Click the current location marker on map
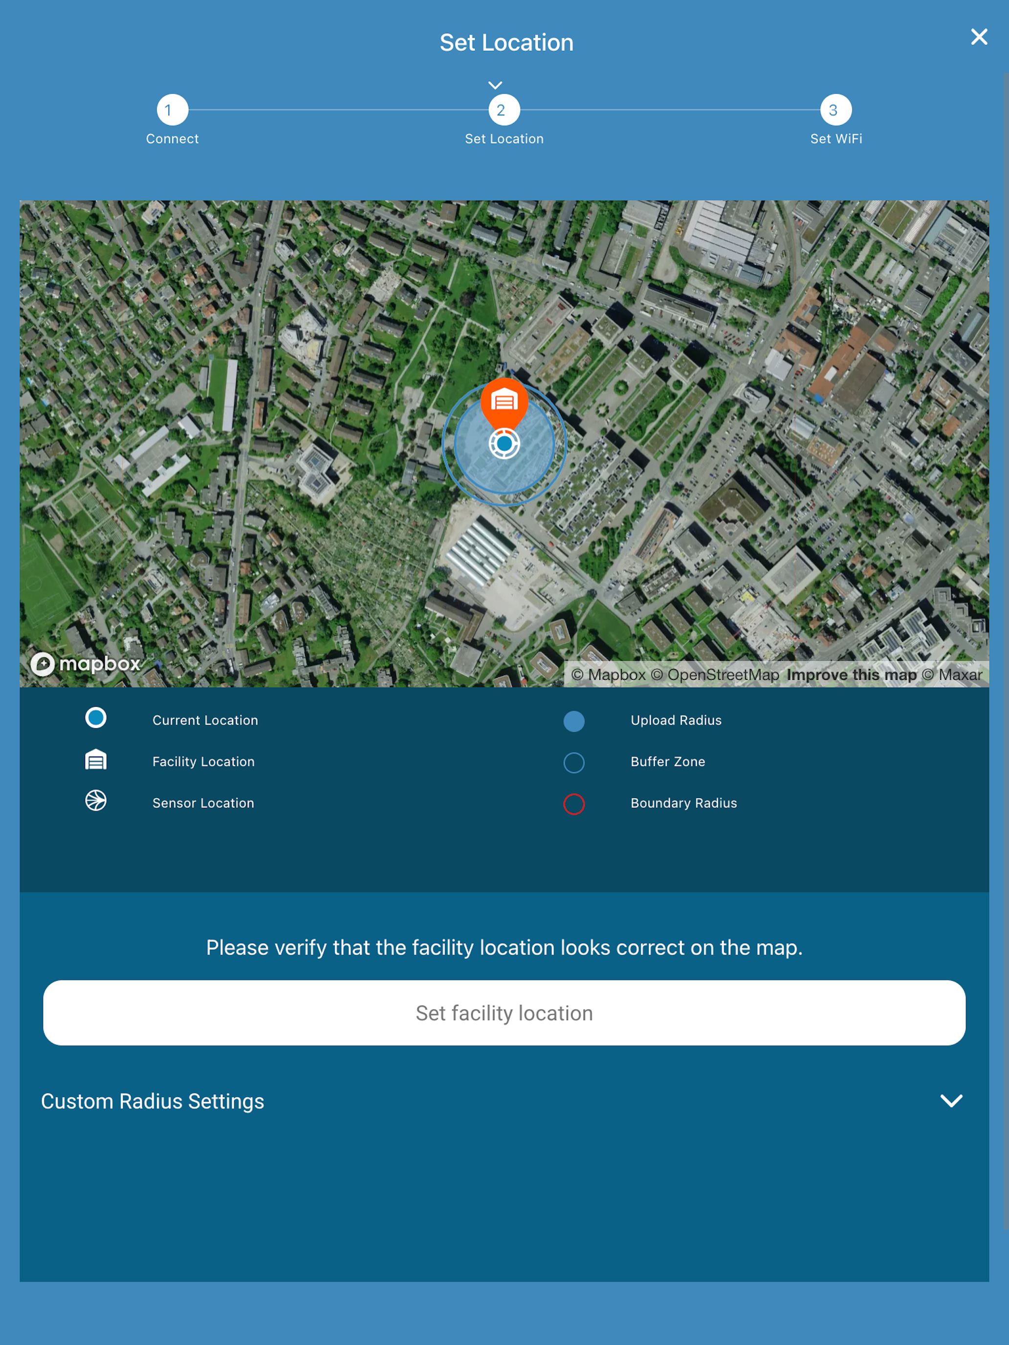 click(504, 444)
